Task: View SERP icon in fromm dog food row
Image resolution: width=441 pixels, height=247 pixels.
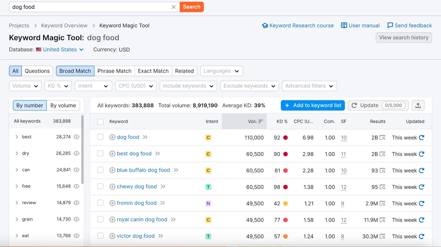Action: click(382, 203)
